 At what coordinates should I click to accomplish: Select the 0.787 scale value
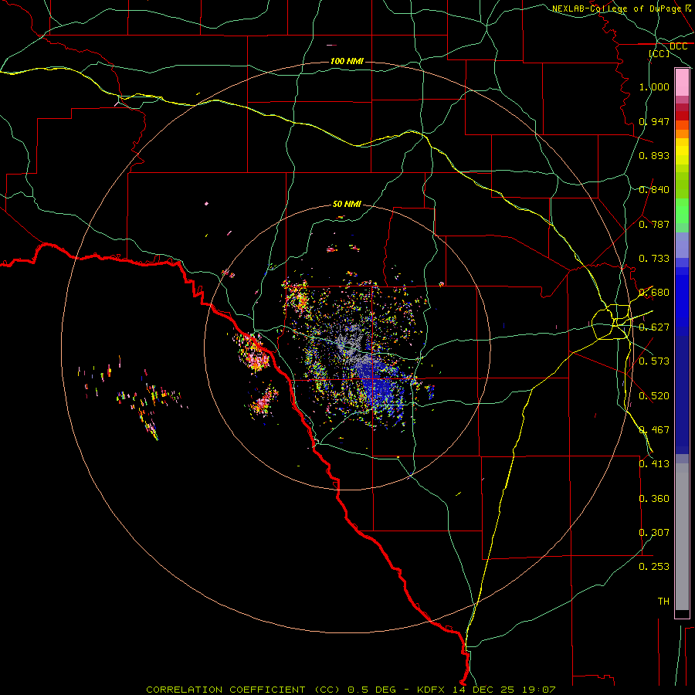tap(654, 224)
